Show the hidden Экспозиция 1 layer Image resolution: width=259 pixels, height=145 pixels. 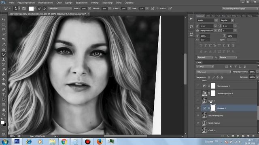[198, 86]
